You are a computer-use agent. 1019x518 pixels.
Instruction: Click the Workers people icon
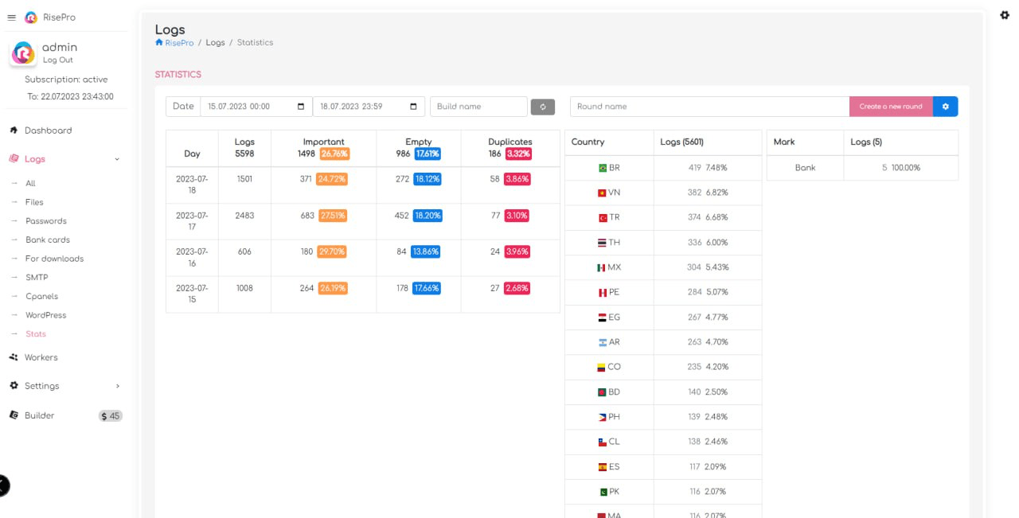(x=14, y=357)
